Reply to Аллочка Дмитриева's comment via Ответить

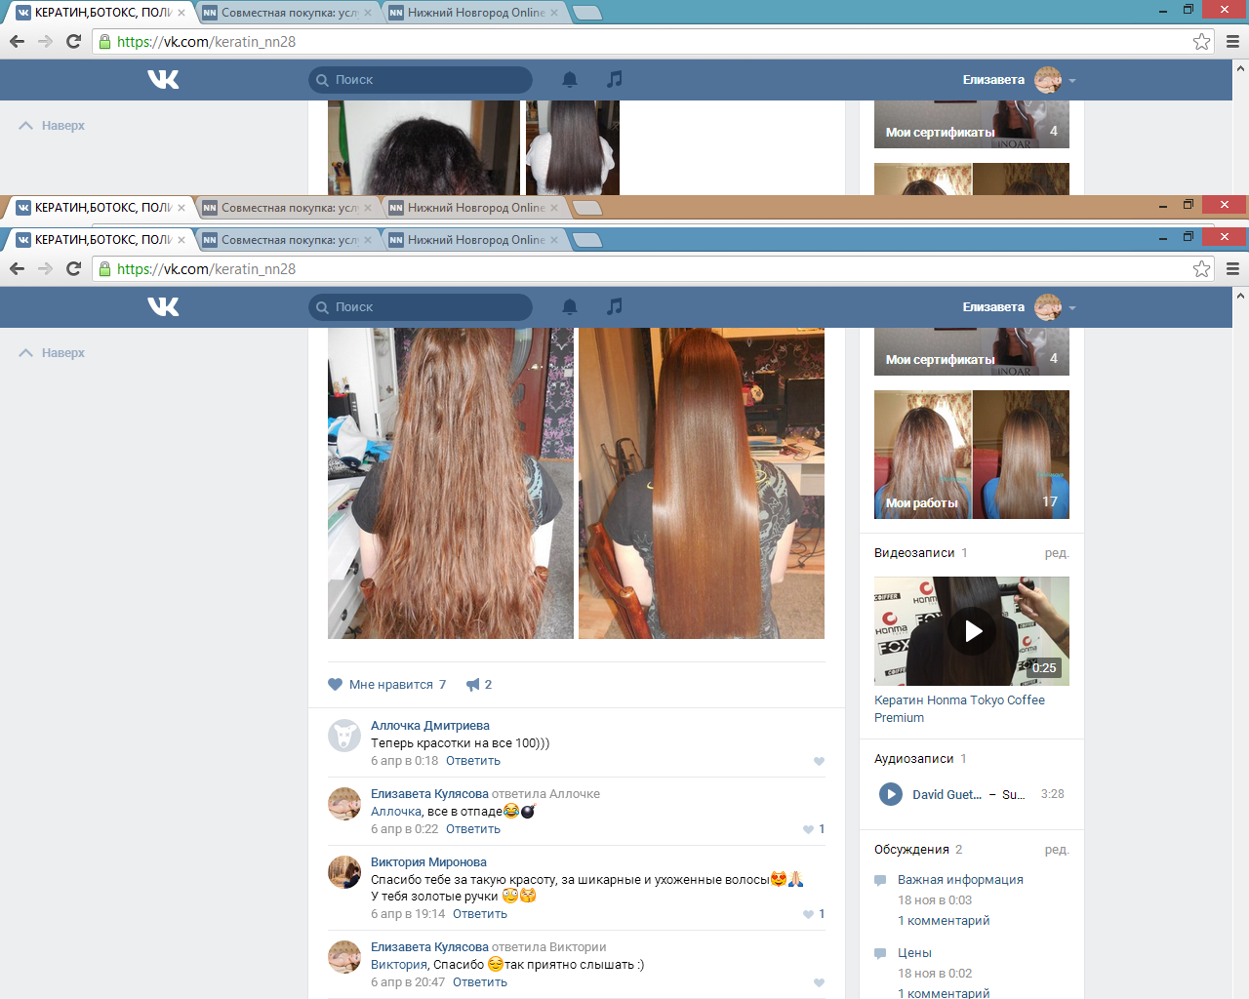473,761
